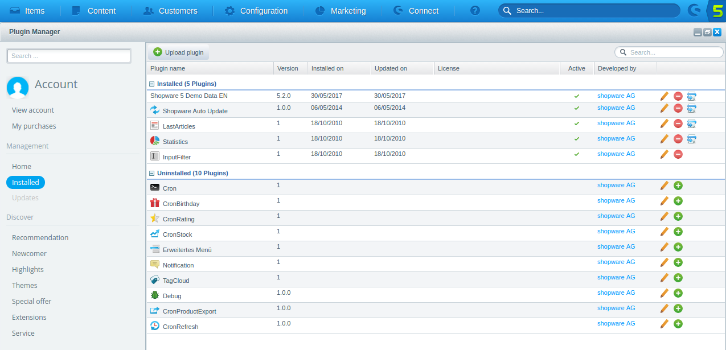
Task: Click the Shopware account icon in top bar
Action: click(694, 10)
